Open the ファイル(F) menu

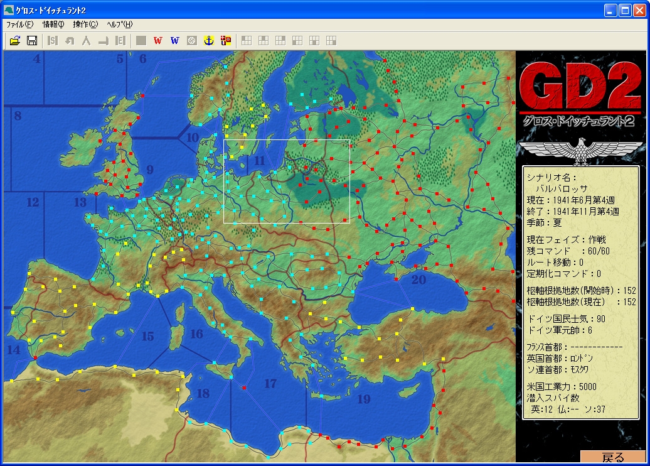pos(19,24)
